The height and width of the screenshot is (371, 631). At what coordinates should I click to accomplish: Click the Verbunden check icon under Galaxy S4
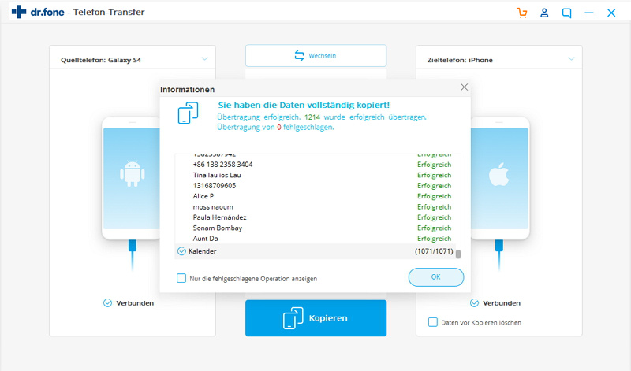(x=107, y=303)
